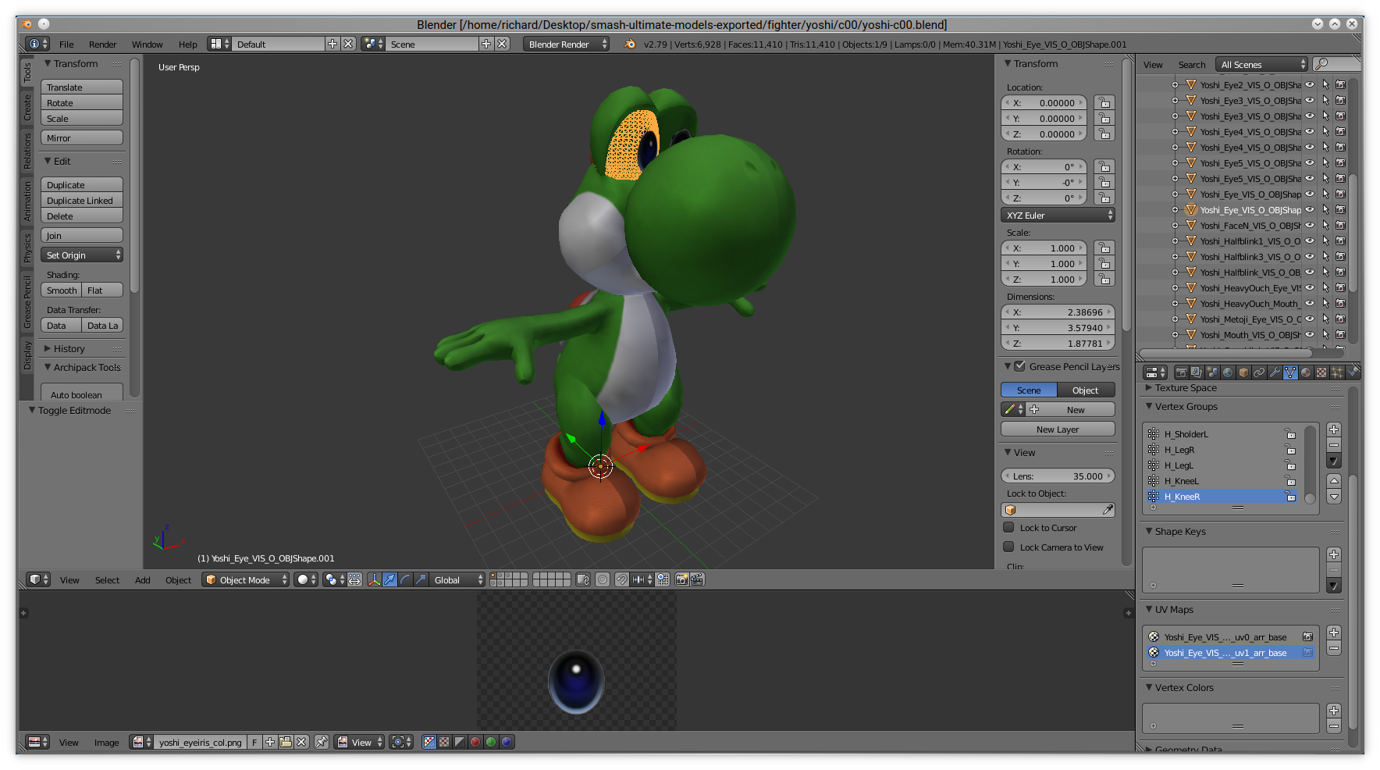Click the Object button in Grease Pencil Layers

click(1085, 390)
